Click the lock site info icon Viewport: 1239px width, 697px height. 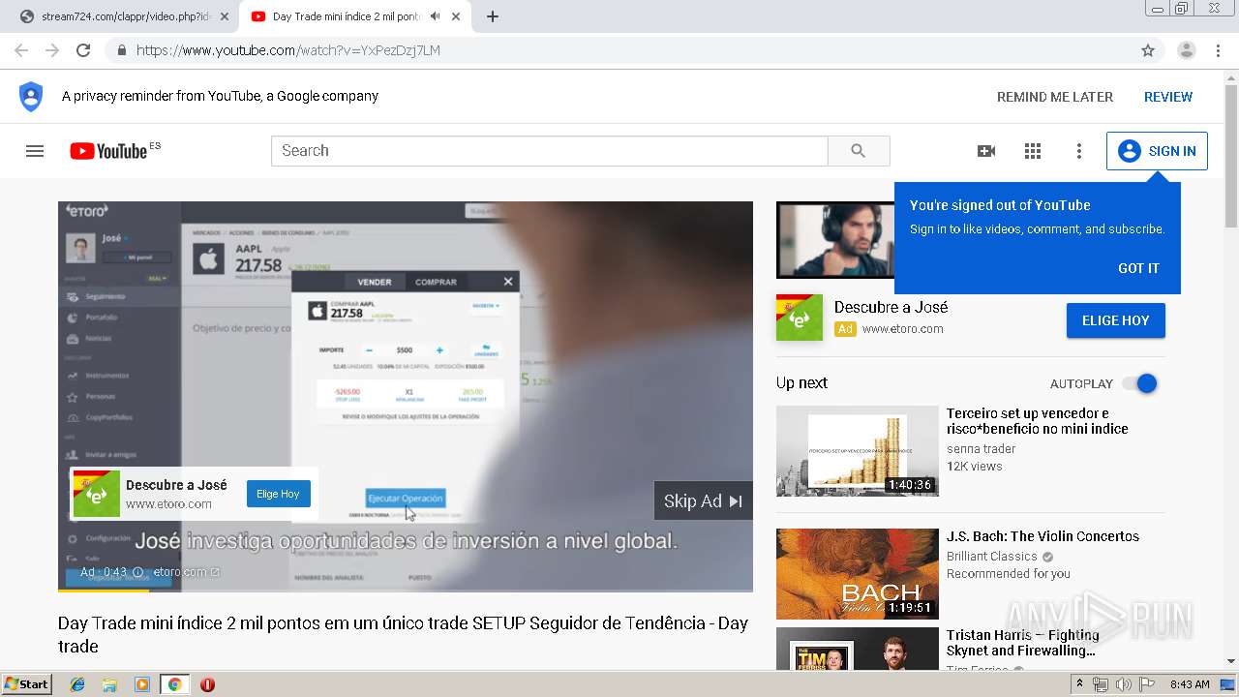pyautogui.click(x=121, y=50)
